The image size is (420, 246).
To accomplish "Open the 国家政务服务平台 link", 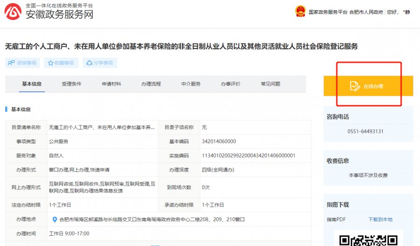I will (x=328, y=12).
